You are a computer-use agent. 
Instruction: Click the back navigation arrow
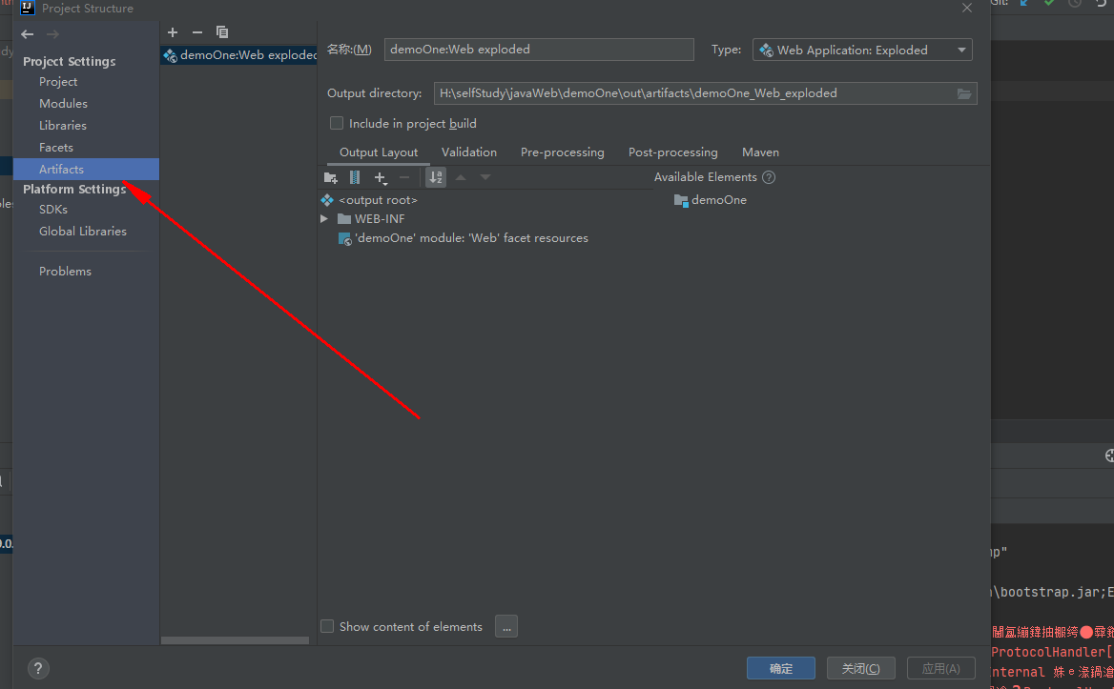coord(27,34)
